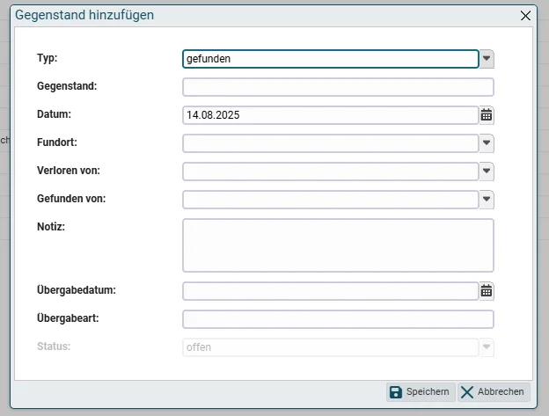The image size is (549, 416).
Task: Focus the Fundort combo field
Action: pos(331,143)
